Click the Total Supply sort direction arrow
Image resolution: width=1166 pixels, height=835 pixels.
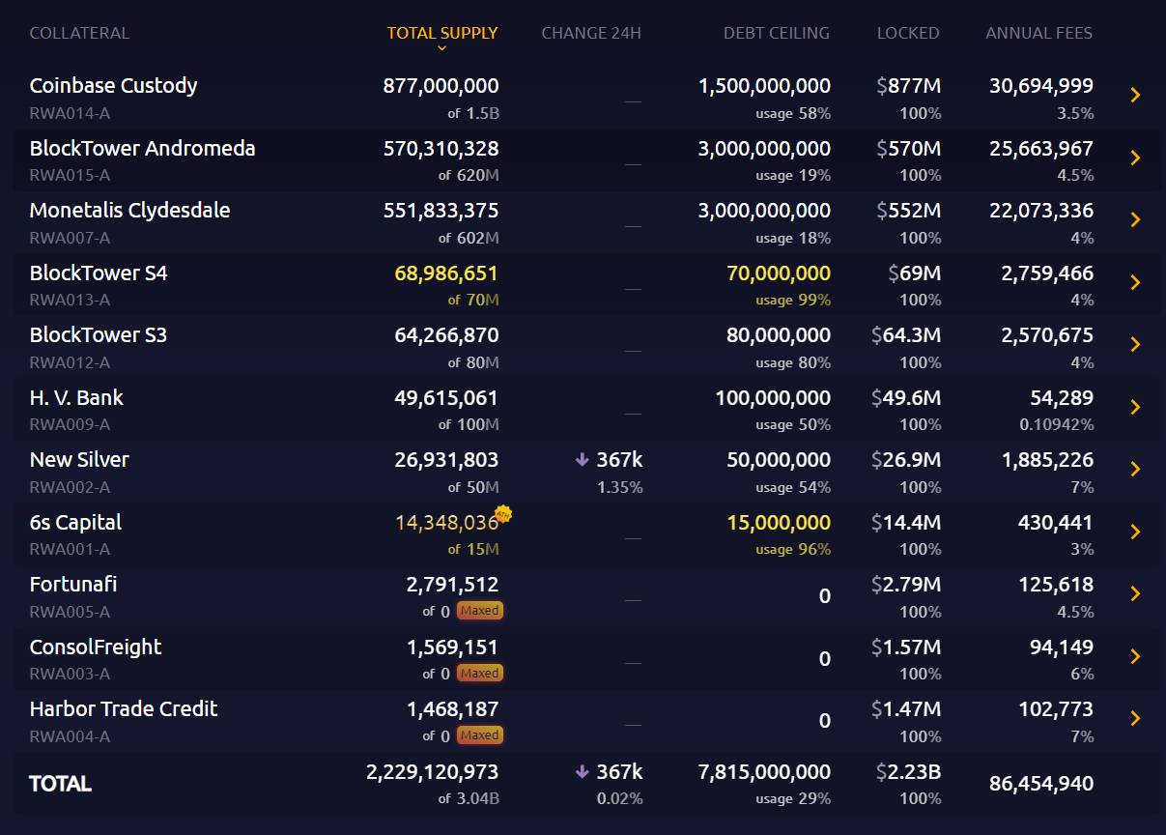[442, 47]
